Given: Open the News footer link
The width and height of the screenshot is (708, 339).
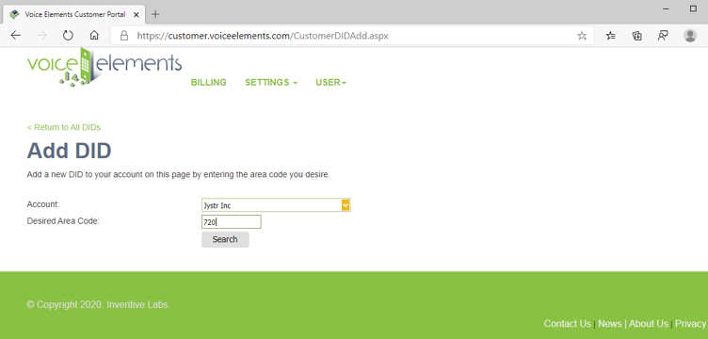Looking at the screenshot, I should pyautogui.click(x=609, y=324).
